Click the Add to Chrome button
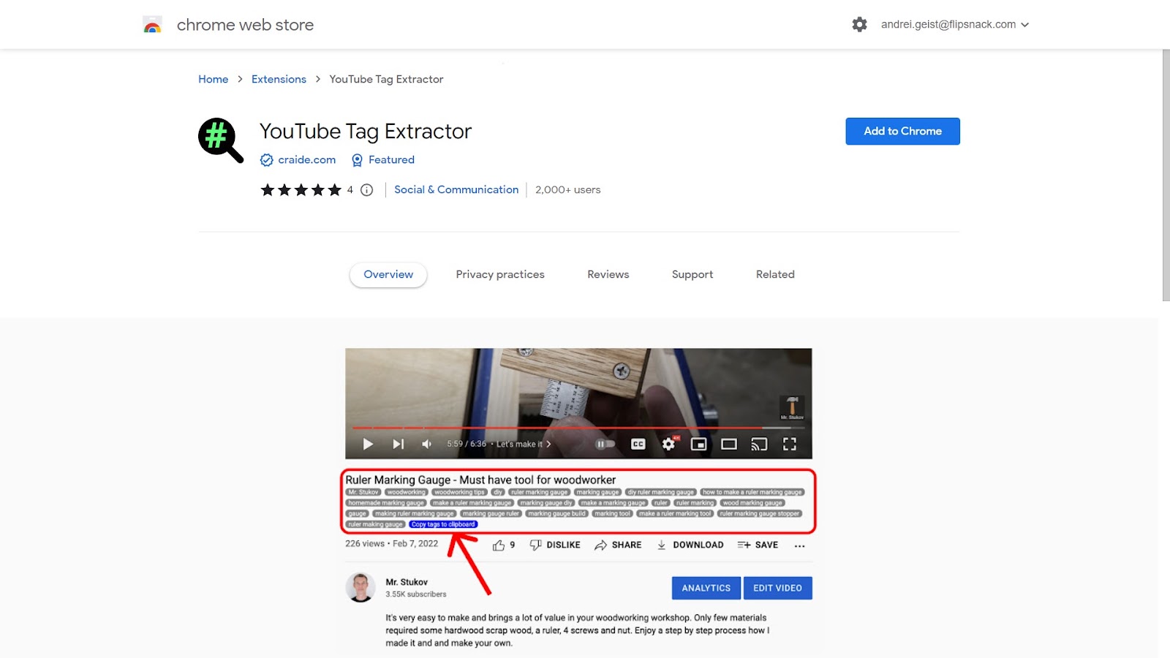1170x658 pixels. click(x=902, y=132)
